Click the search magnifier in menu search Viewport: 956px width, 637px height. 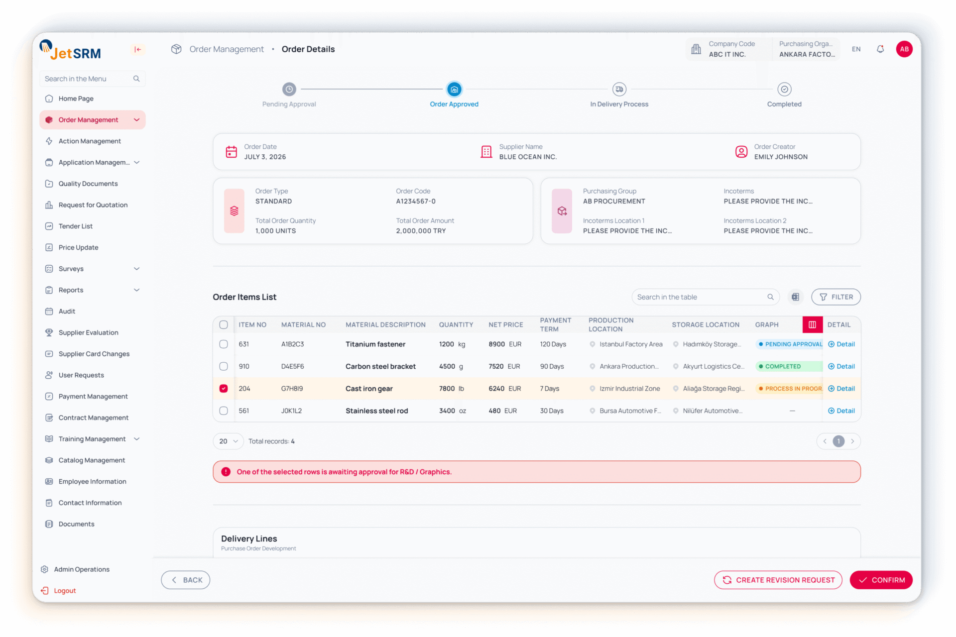(x=136, y=79)
